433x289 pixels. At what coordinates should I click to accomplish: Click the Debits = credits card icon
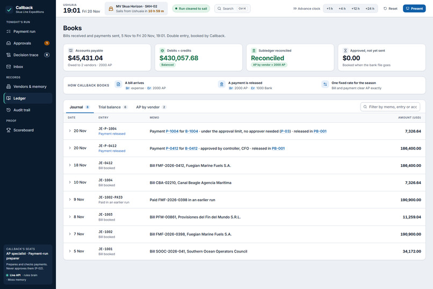pos(162,51)
